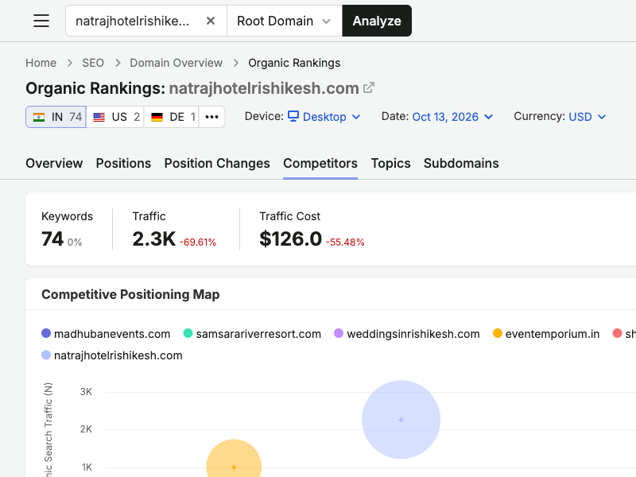Select the US flag database tab

tap(115, 117)
